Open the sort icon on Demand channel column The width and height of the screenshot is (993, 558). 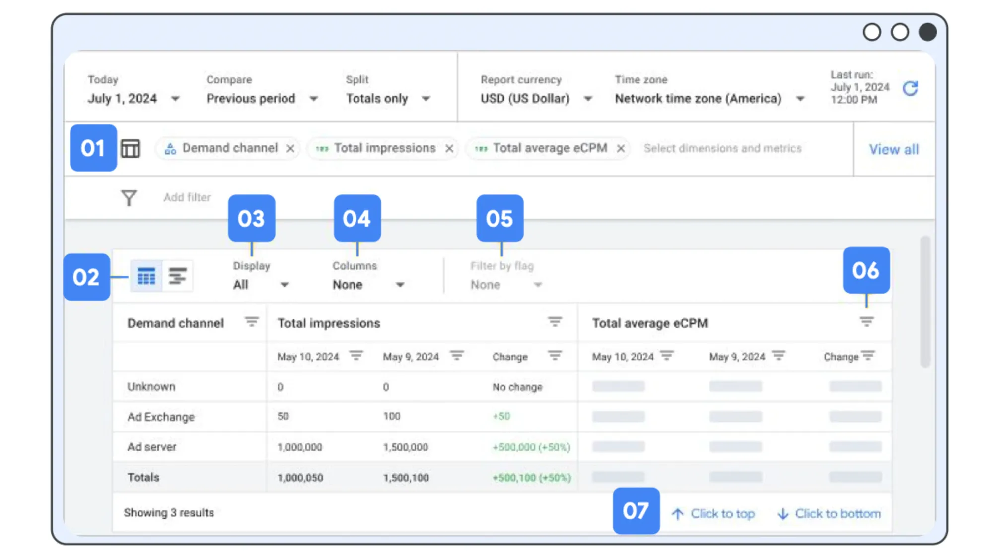pyautogui.click(x=252, y=322)
